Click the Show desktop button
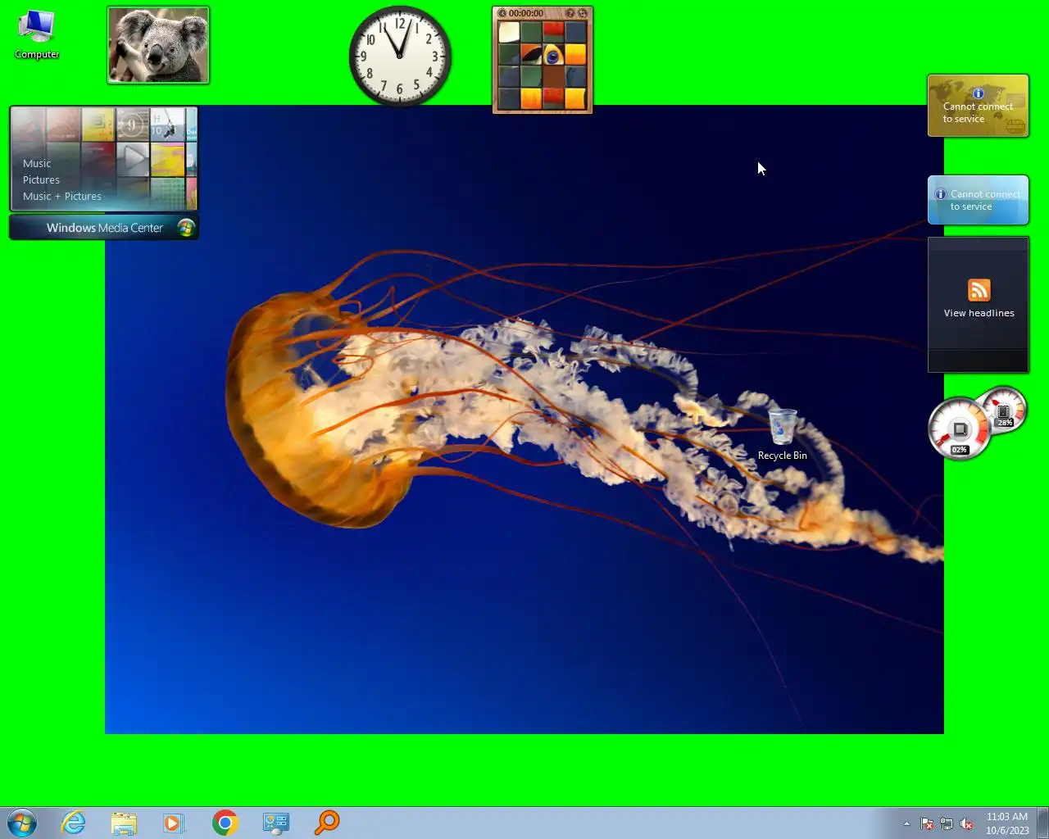This screenshot has width=1049, height=839. pyautogui.click(x=1042, y=823)
